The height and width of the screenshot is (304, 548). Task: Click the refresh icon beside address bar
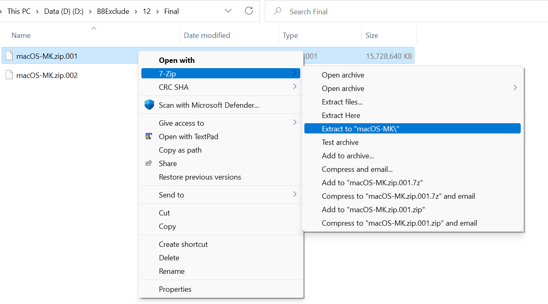pos(249,11)
